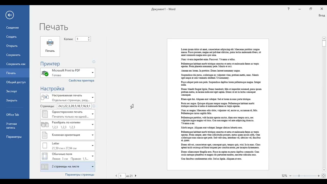Click Сохранить in sidebar
The height and width of the screenshot is (184, 327).
tap(15, 55)
